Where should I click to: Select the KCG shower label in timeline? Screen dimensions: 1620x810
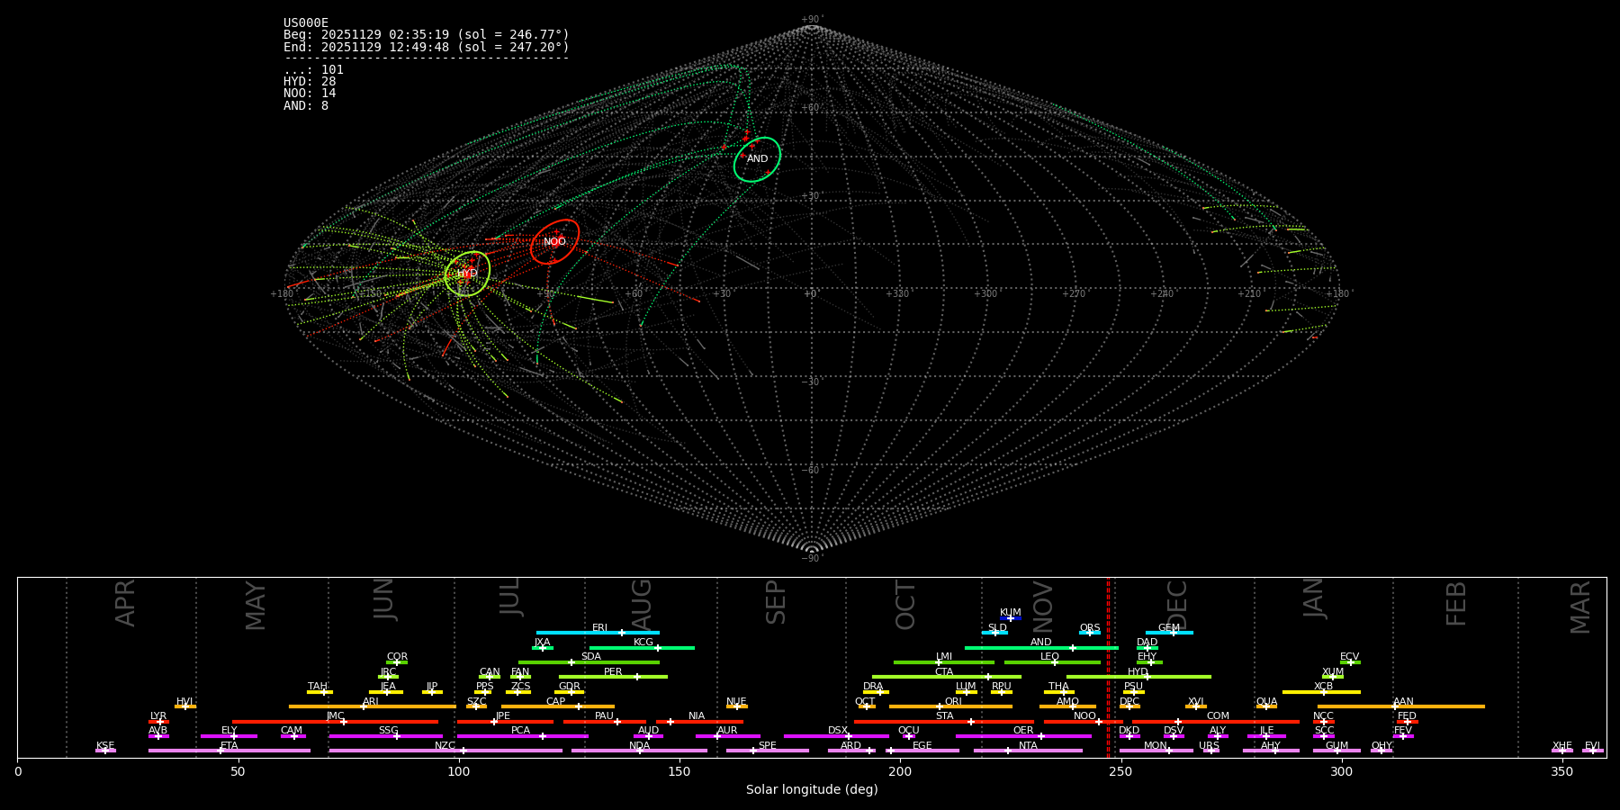point(643,643)
